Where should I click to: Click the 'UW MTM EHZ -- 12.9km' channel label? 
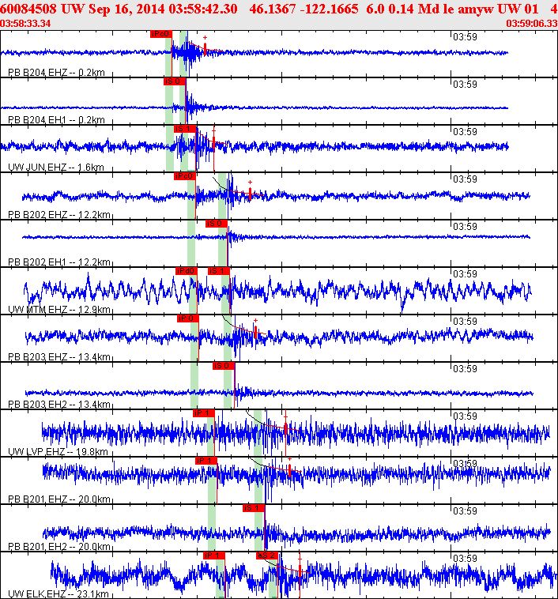(x=58, y=309)
